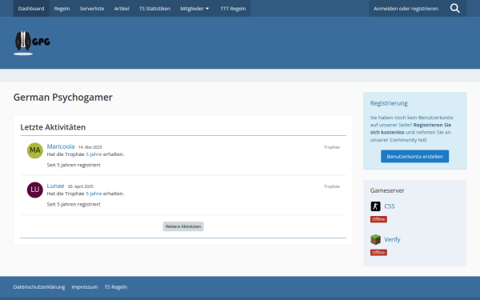This screenshot has width=480, height=300.
Task: Open TS Statistiken page
Action: 154,8
